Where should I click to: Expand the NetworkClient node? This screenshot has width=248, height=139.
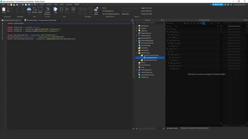click(137, 36)
